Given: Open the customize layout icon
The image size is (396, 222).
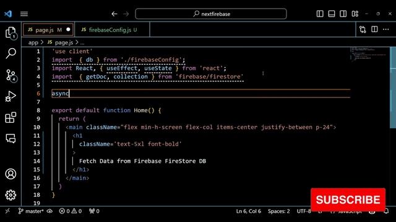Looking at the screenshot, I should pyautogui.click(x=355, y=14).
